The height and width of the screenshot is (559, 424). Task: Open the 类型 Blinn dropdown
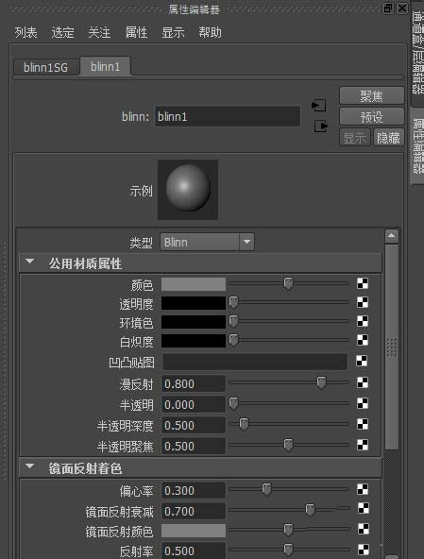point(207,243)
